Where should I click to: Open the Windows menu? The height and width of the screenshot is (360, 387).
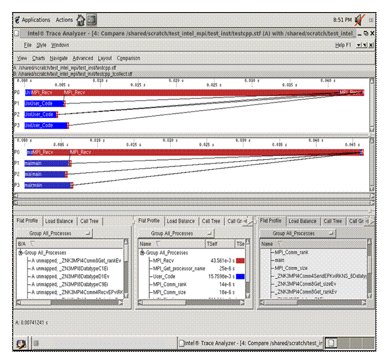pyautogui.click(x=60, y=45)
